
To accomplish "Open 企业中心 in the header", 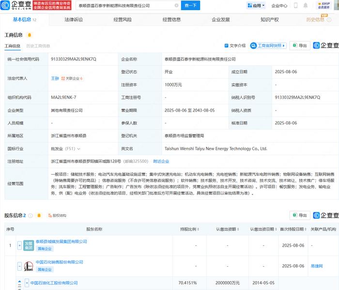I will 279,6.
